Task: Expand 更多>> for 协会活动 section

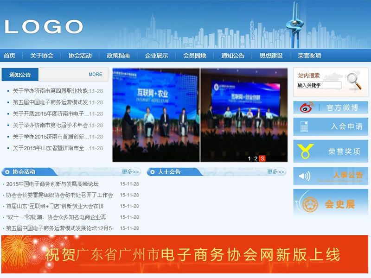Action: pyautogui.click(x=131, y=172)
